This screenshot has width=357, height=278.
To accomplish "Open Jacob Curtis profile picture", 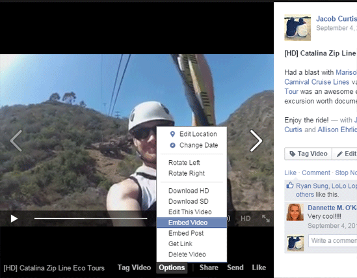I will pyautogui.click(x=298, y=28).
